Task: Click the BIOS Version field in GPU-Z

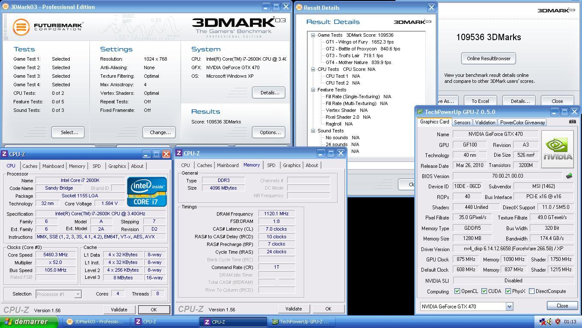Action: click(x=508, y=176)
